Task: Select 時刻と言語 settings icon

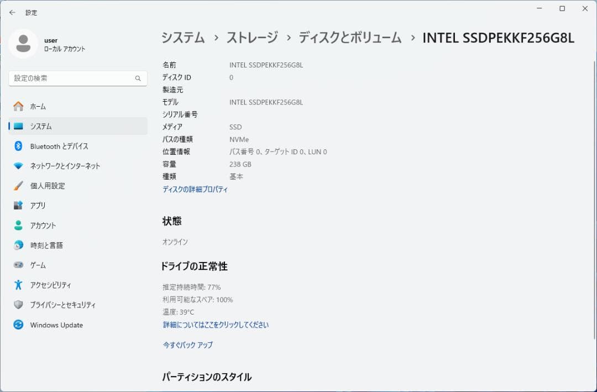Action: (x=17, y=245)
